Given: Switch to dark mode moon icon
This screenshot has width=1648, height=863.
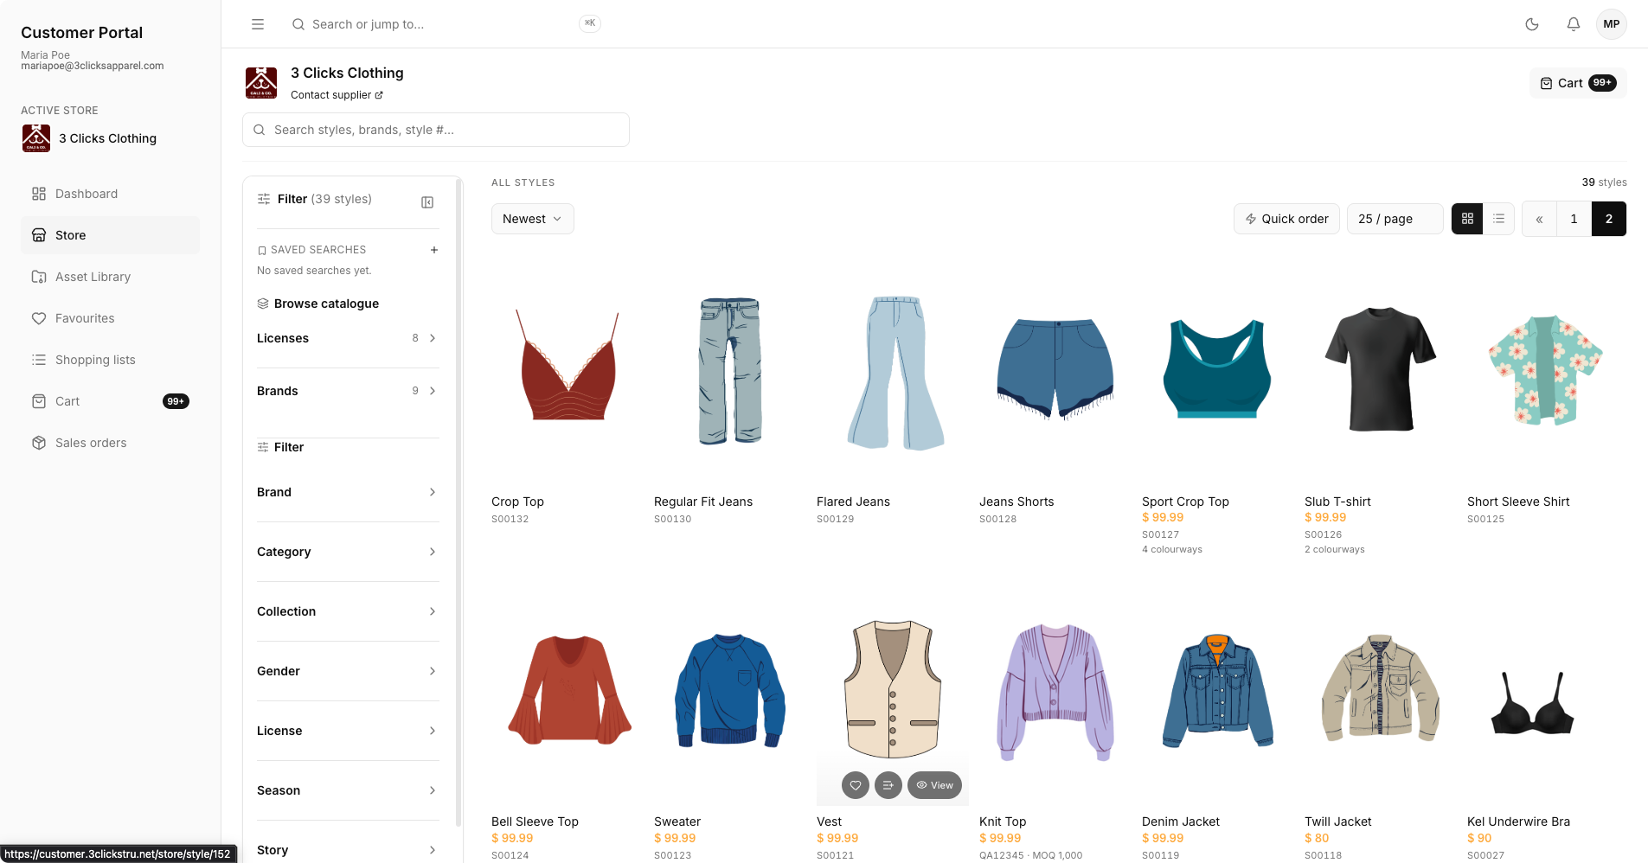Looking at the screenshot, I should [1532, 24].
